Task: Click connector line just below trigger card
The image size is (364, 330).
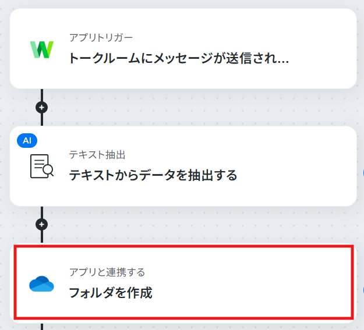Action: [x=42, y=95]
